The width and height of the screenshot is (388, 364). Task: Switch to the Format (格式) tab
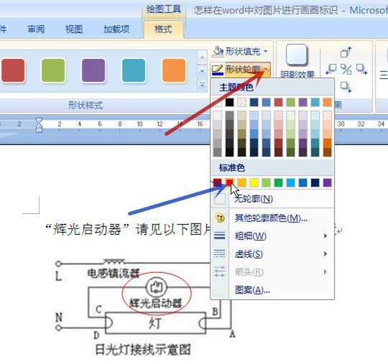point(163,29)
